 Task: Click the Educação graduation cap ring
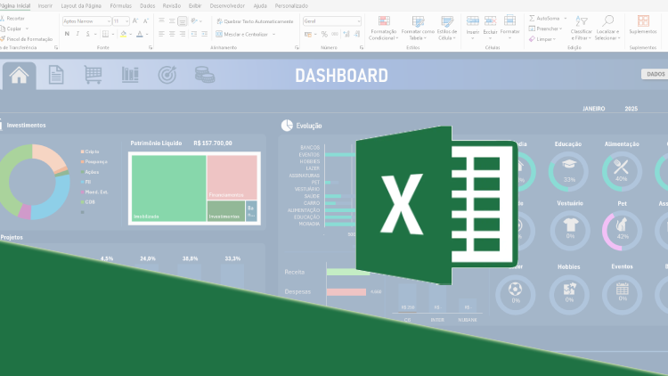[x=569, y=171]
